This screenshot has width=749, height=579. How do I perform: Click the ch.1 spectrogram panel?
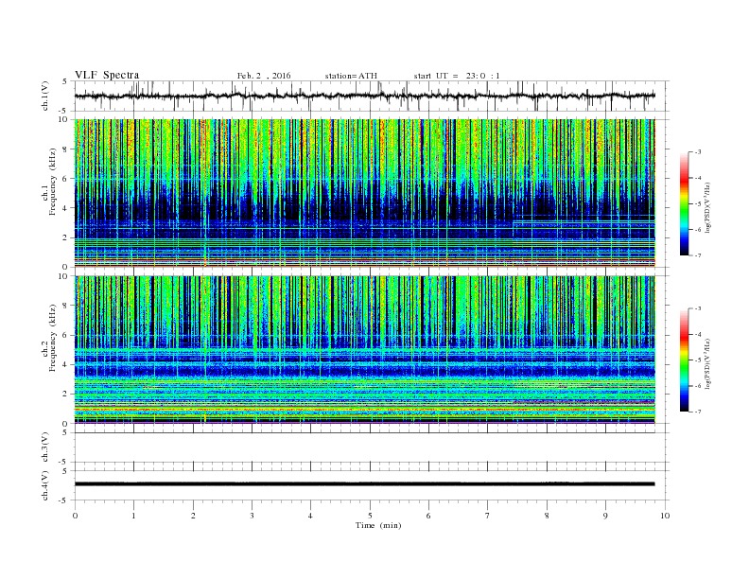tap(365, 193)
